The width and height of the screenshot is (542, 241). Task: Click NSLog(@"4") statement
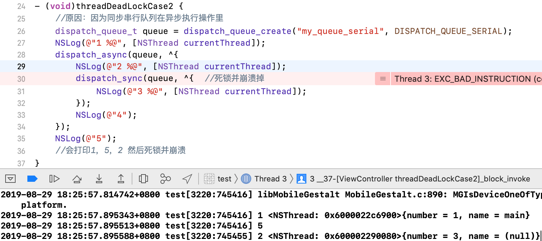[x=106, y=115]
